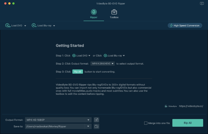Screen dimensions: 208x134
Task: Select MP4 H.264/HEVC format in Step 2
Action: [x=102, y=64]
